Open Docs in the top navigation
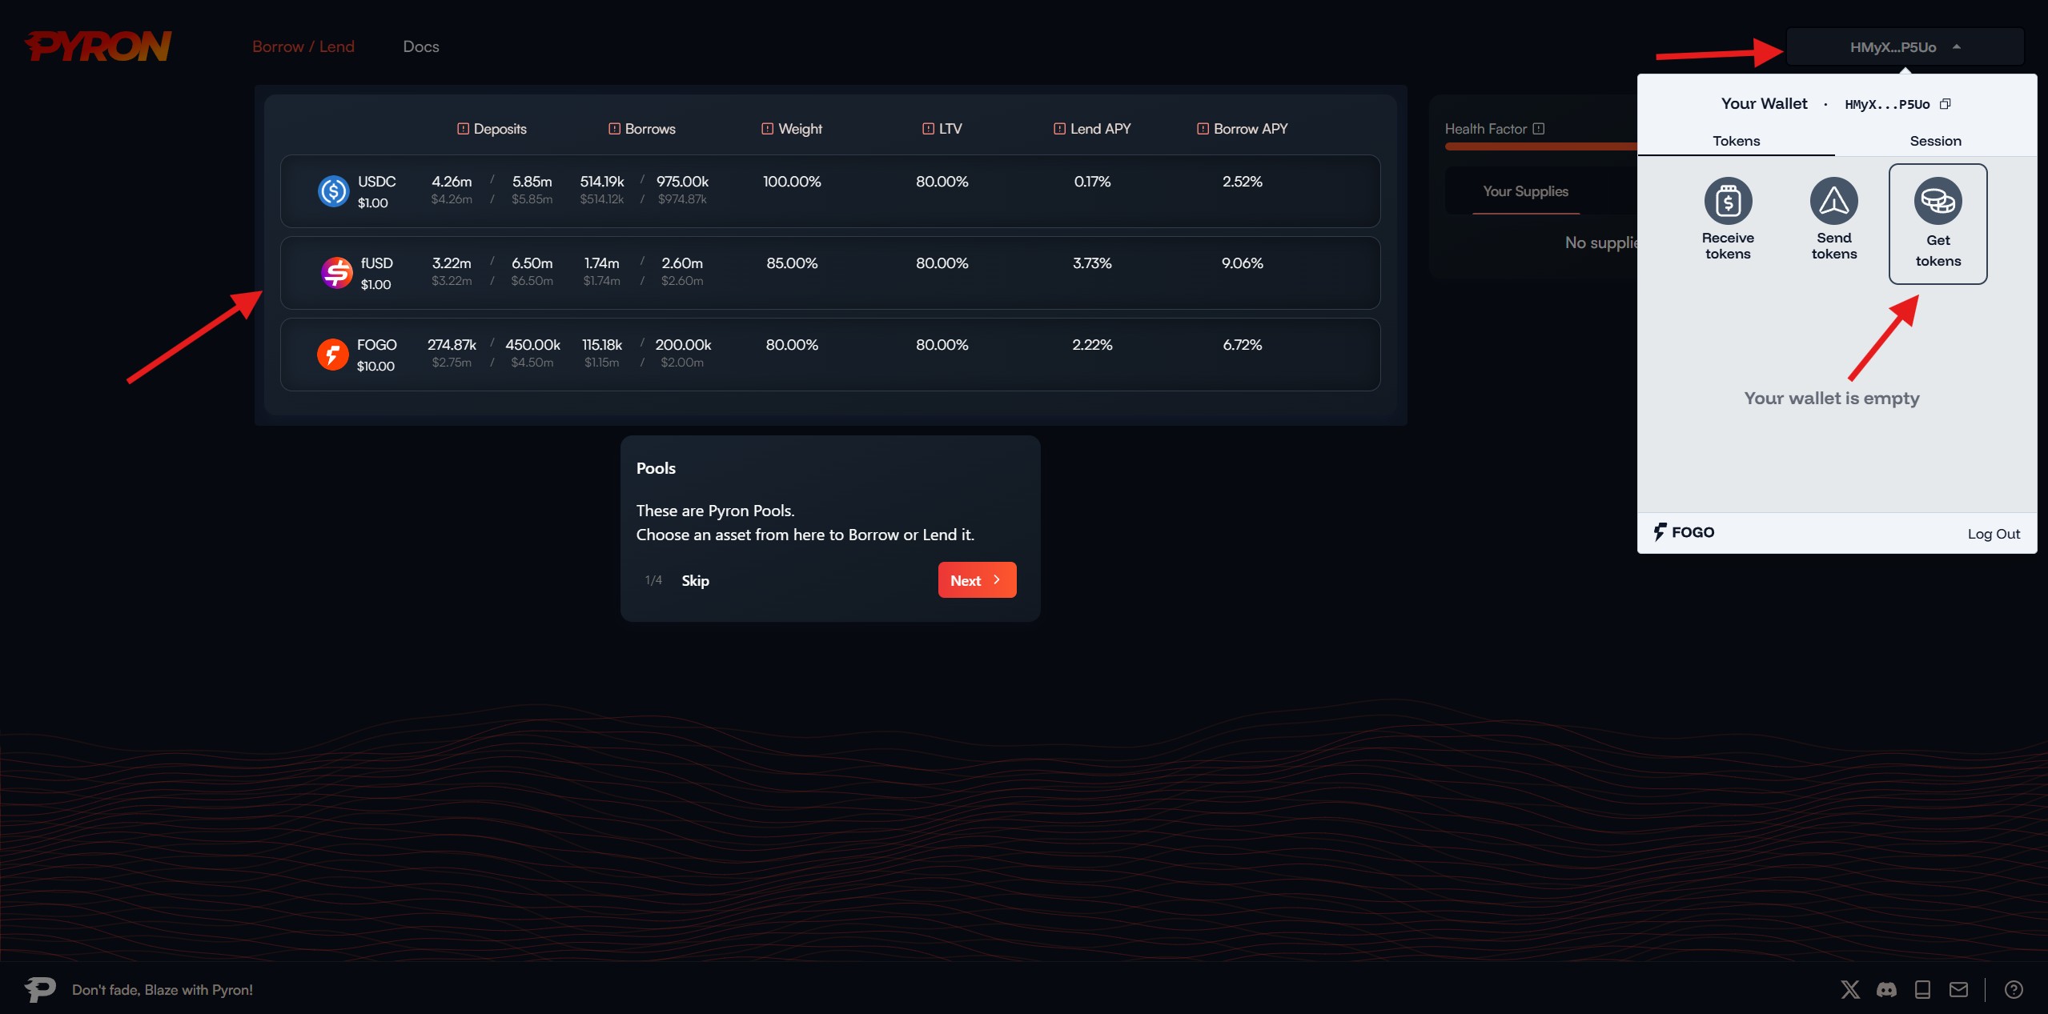This screenshot has height=1014, width=2048. (x=421, y=46)
